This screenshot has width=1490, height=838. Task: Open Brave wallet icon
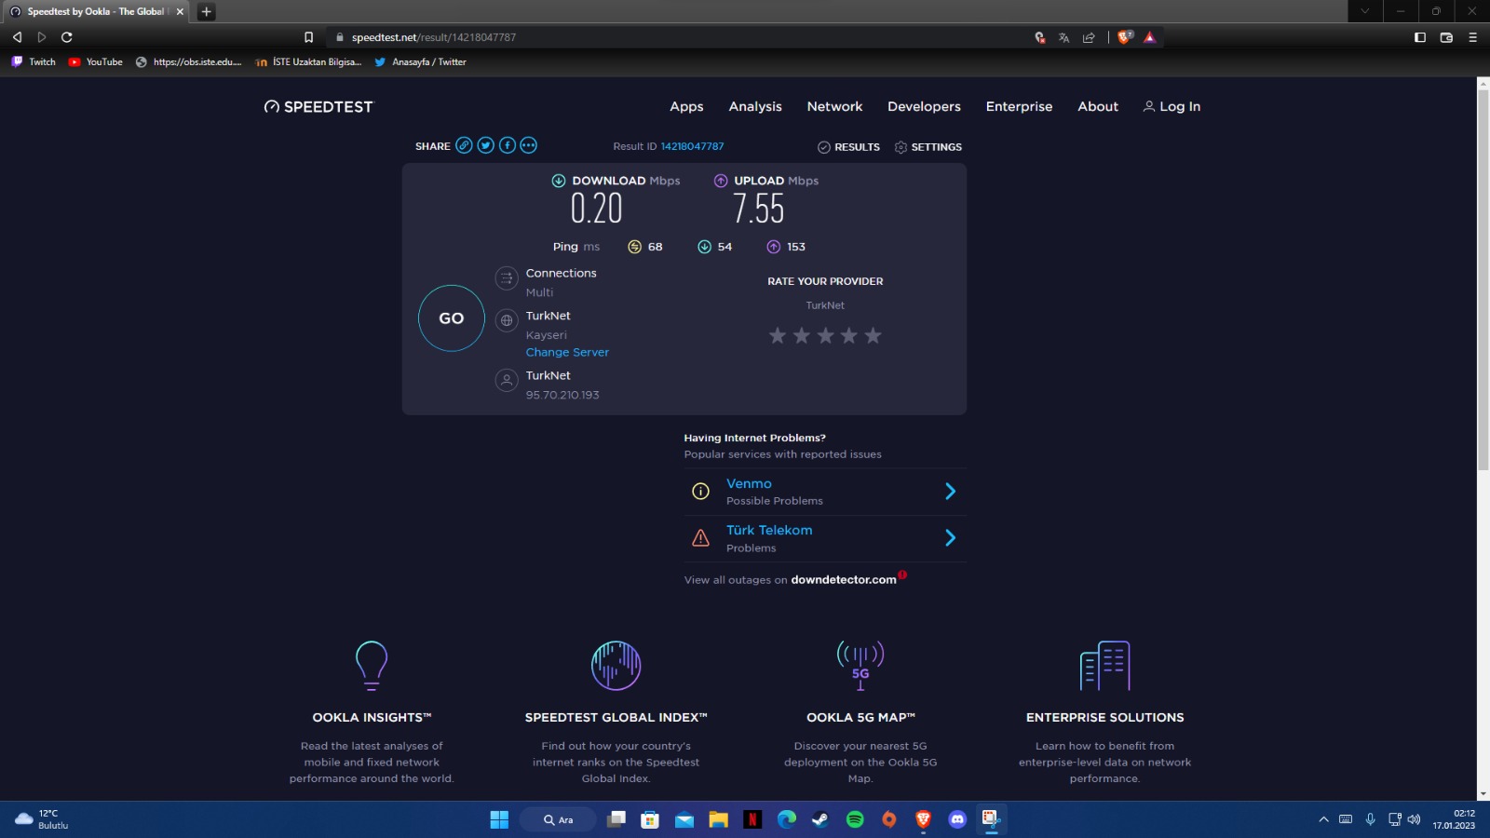pos(1446,37)
